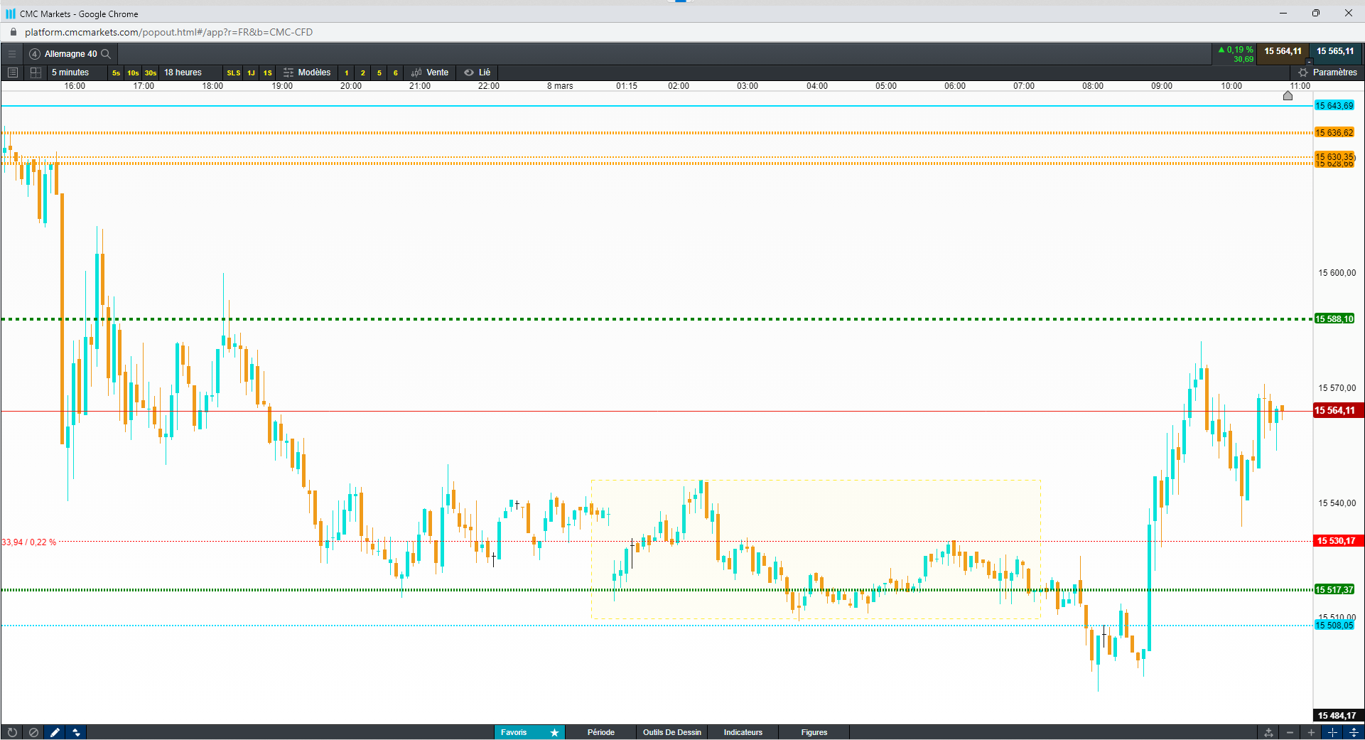The image size is (1365, 740).
Task: Switch to the Favoris tab
Action: (514, 732)
